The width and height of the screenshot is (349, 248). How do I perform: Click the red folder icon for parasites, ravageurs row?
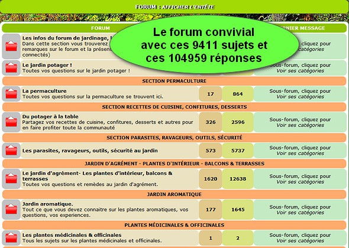11,150
